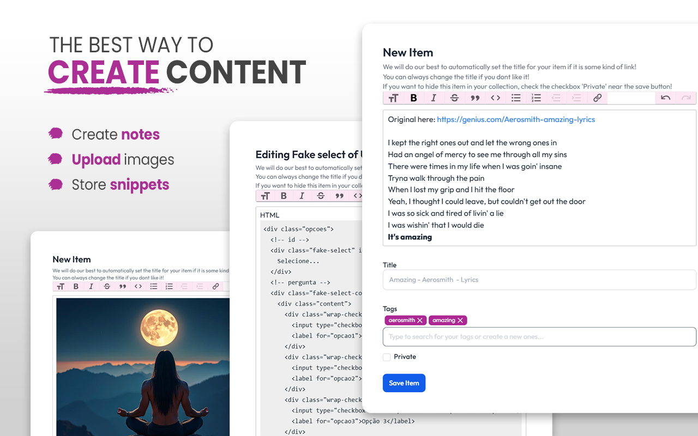Click the moon meditation image in New Item
The width and height of the screenshot is (698, 436).
(x=143, y=367)
